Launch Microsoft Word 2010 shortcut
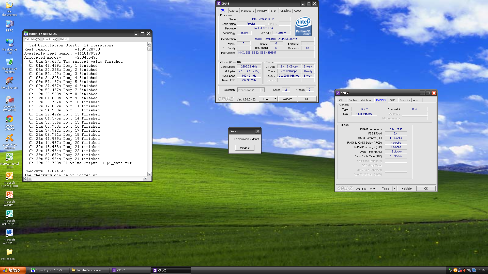Image resolution: width=488 pixels, height=274 pixels. pos(9,237)
